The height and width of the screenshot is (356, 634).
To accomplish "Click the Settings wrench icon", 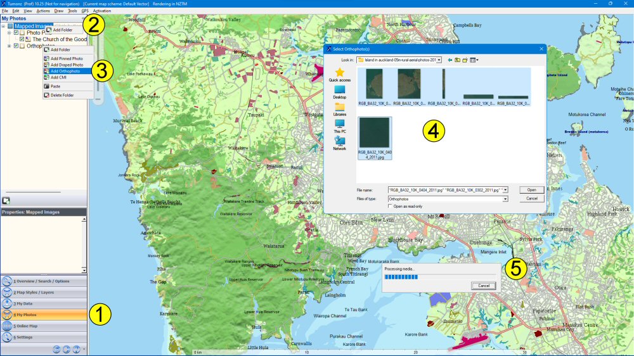I will click(6, 337).
